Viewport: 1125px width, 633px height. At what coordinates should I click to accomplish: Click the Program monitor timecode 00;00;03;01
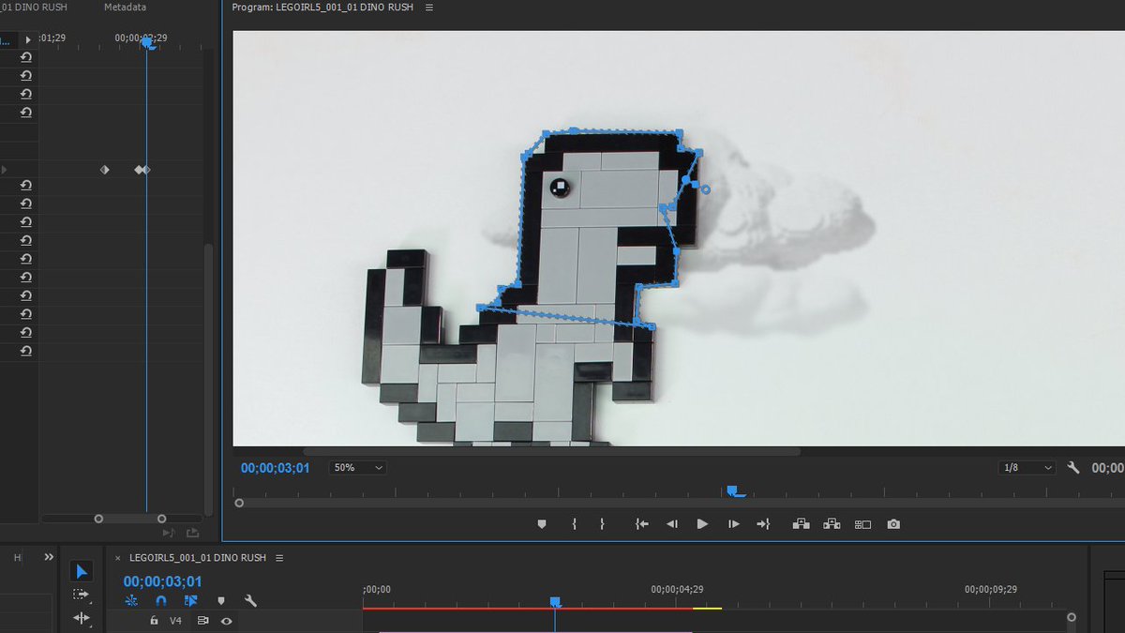tap(275, 467)
